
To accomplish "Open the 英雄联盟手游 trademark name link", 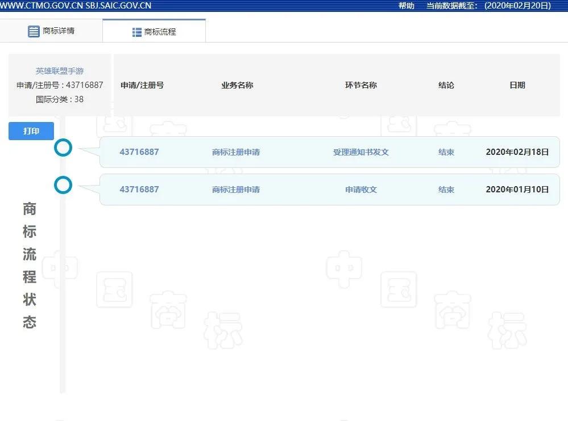I will click(60, 71).
